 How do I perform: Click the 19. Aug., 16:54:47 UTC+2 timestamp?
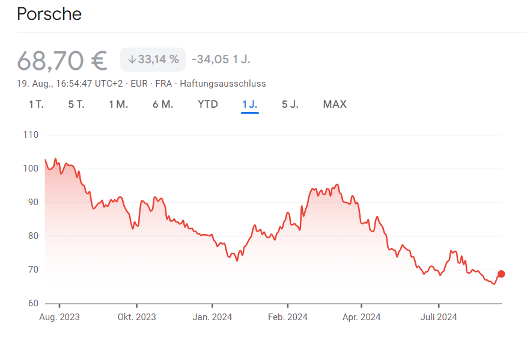point(70,84)
